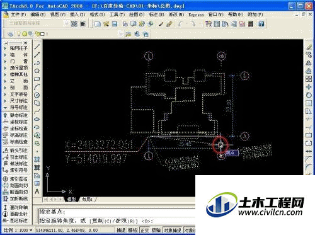Toggle the layer freeze sun icon
This screenshot has width=315, height=235.
[x=25, y=33]
